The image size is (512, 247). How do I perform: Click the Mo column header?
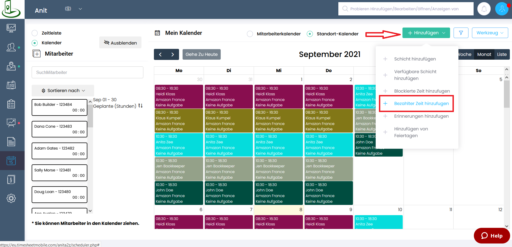(x=179, y=70)
